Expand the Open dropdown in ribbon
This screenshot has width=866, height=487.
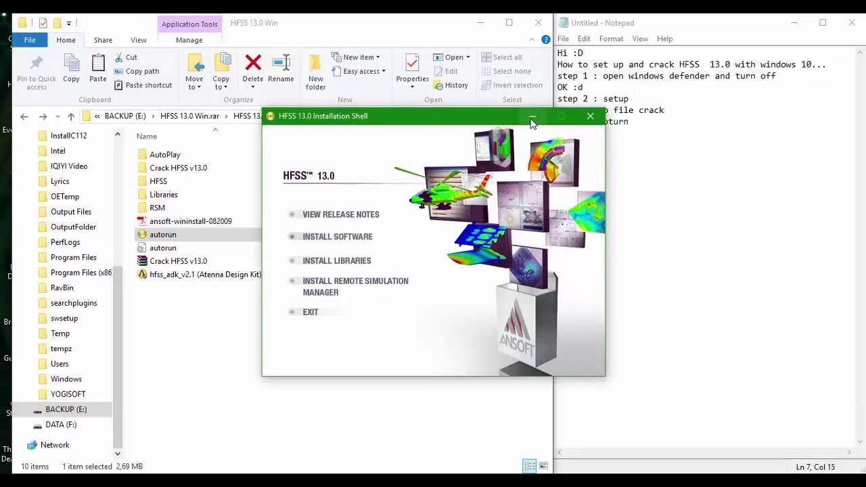coord(468,57)
